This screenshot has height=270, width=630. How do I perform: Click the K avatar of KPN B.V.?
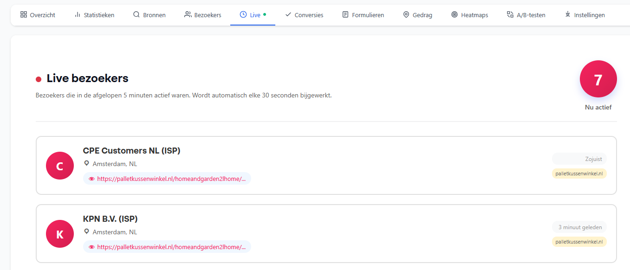60,234
